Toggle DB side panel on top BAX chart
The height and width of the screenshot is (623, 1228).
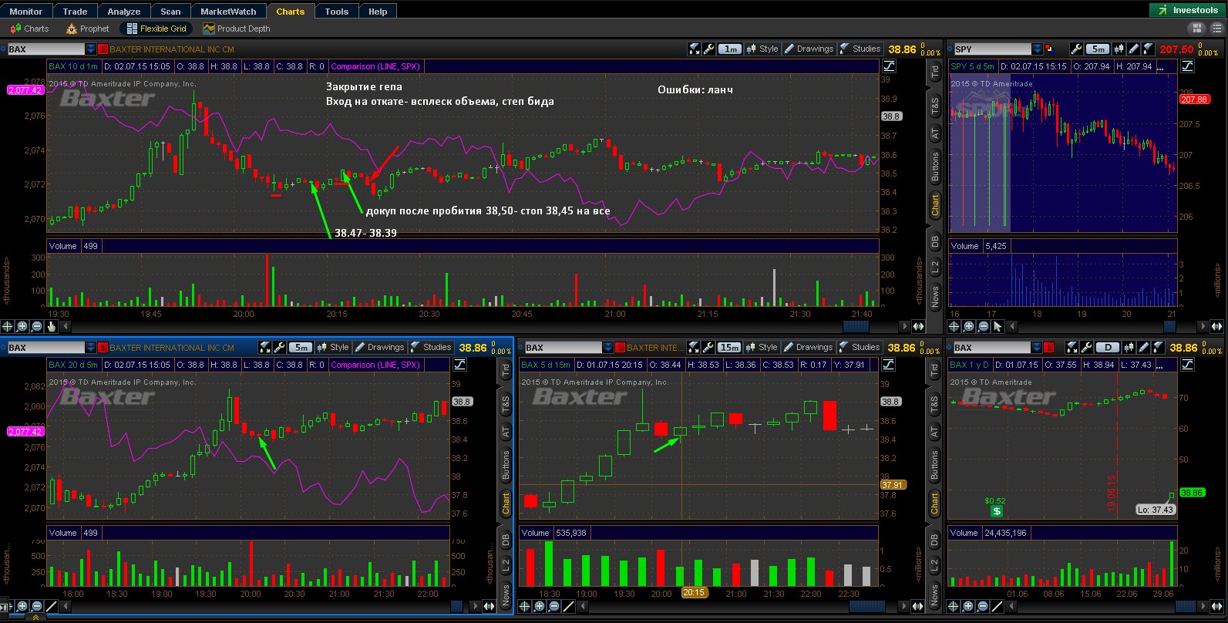click(935, 241)
